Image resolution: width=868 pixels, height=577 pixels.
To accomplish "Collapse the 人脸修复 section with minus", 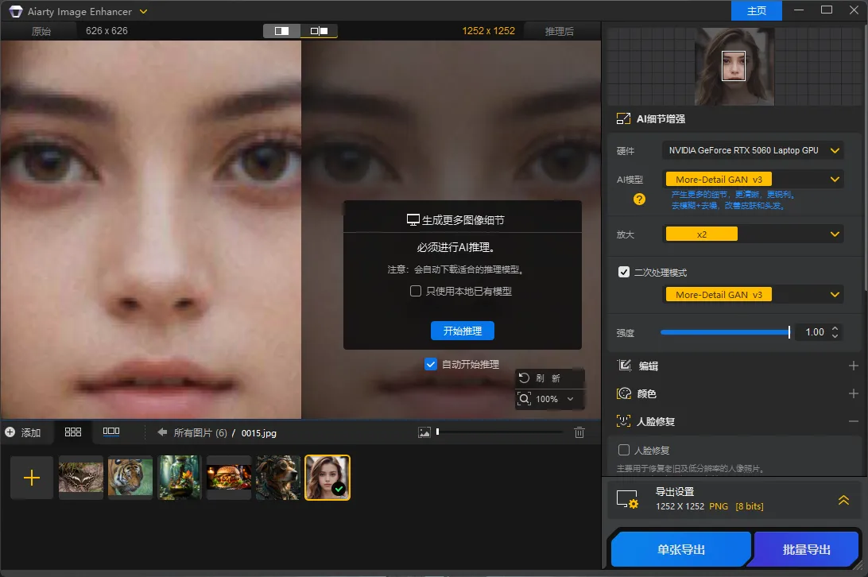I will [x=853, y=422].
